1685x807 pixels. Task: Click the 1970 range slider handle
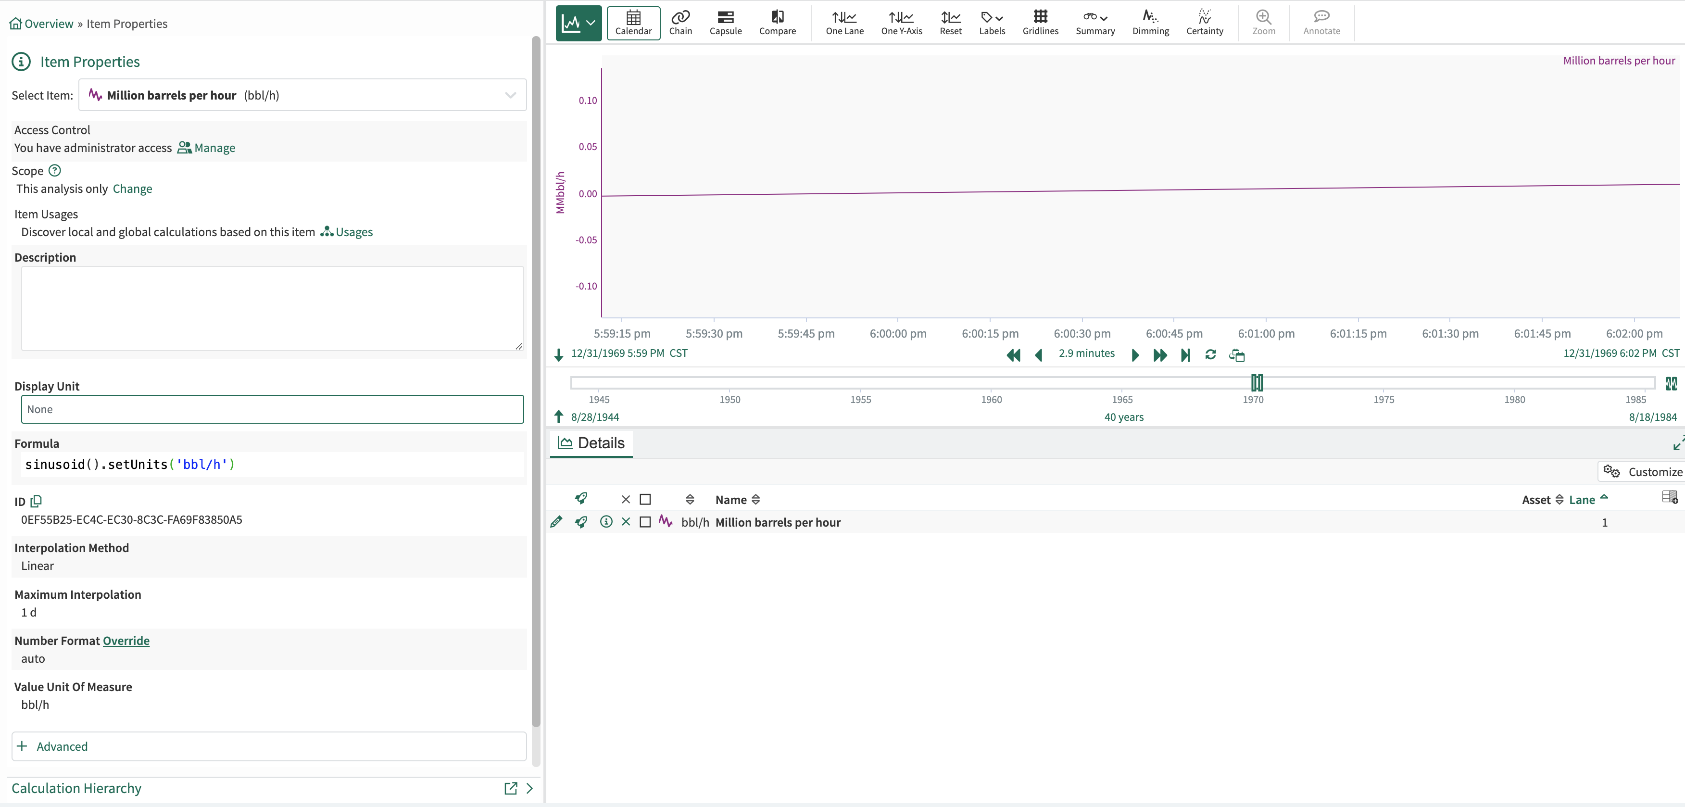click(1257, 382)
